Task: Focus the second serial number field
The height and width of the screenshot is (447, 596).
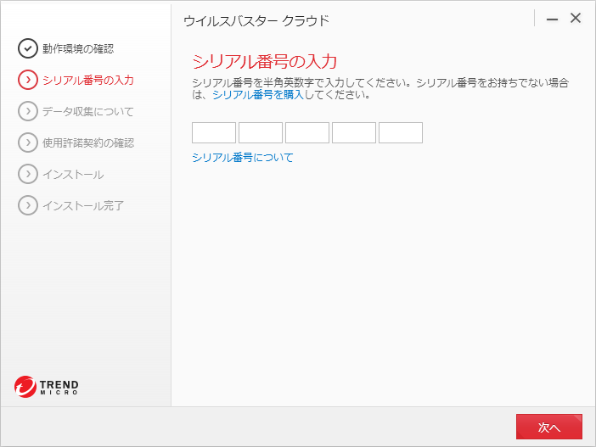Action: click(261, 132)
